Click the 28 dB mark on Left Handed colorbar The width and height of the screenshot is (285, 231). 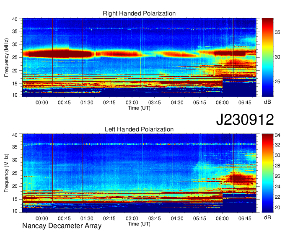pyautogui.click(x=277, y=166)
